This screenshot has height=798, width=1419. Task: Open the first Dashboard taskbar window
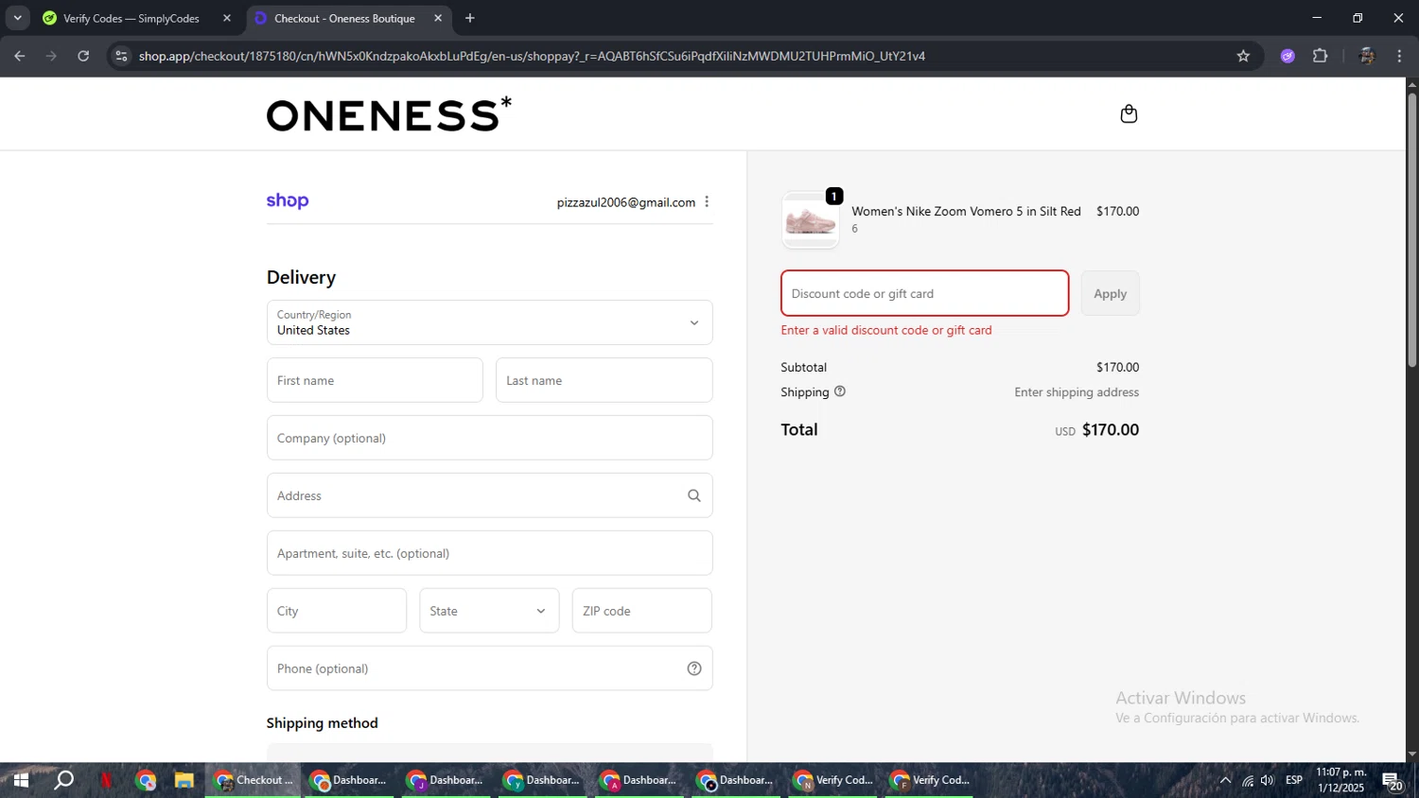point(350,781)
